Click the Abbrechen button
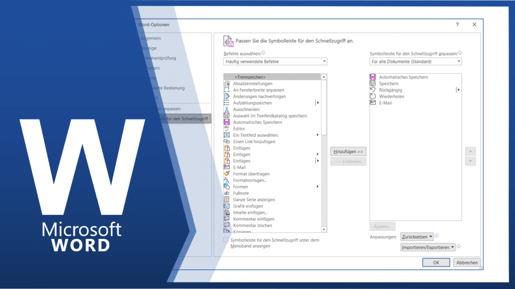515x289 pixels. pos(467,262)
